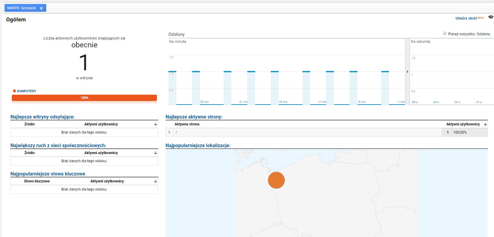Click the Na minutę chart label
The width and height of the screenshot is (494, 237).
click(x=178, y=42)
